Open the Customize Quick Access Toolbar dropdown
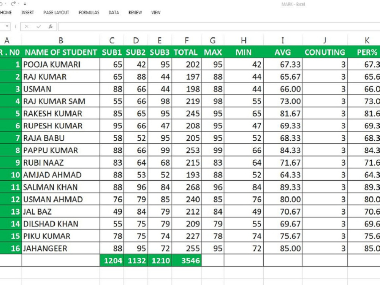380x285 pixels. point(25,4)
